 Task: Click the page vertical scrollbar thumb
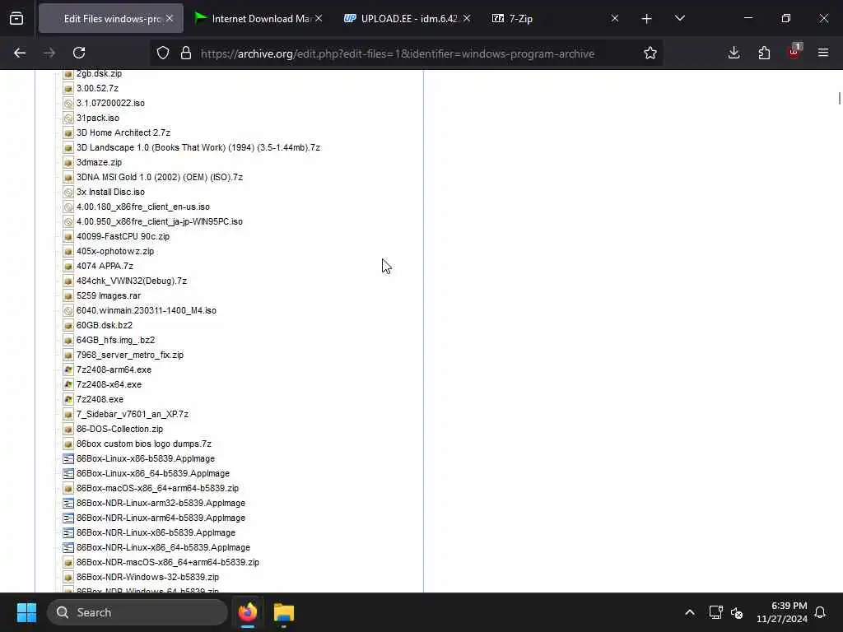tap(839, 99)
